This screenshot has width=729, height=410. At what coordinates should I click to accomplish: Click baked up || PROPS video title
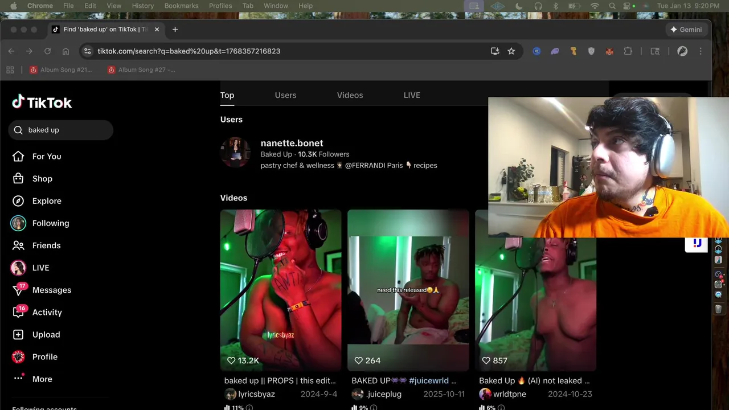click(x=280, y=380)
